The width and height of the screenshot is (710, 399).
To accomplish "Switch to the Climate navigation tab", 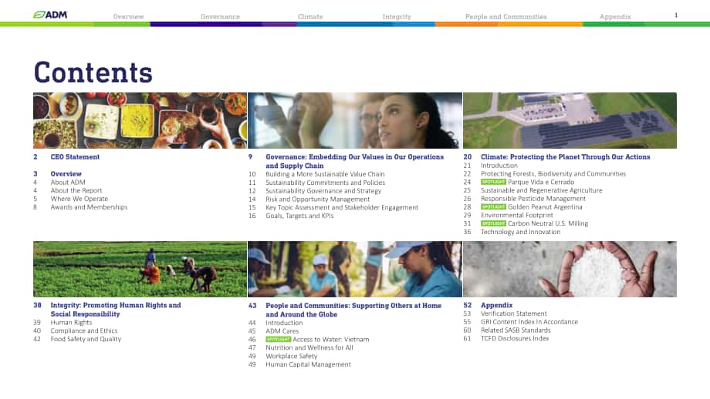I will [x=310, y=17].
